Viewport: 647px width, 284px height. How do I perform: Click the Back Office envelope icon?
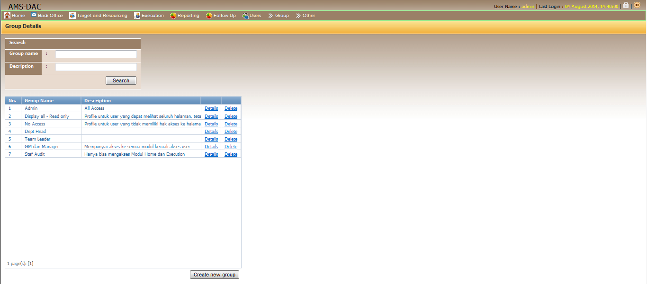[x=34, y=15]
